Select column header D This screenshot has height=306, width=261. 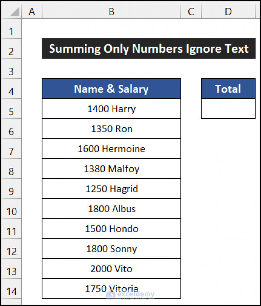[x=228, y=11]
